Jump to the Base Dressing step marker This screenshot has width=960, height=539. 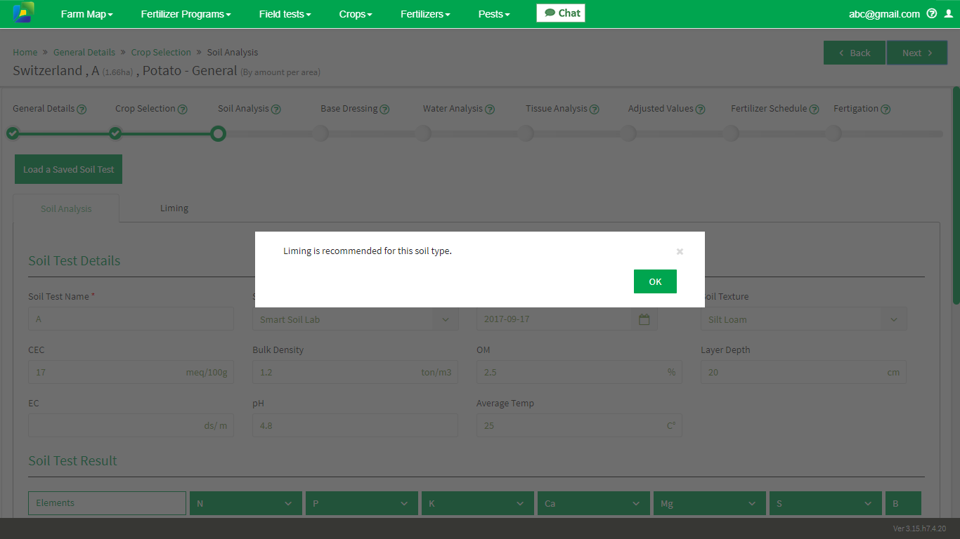click(320, 133)
